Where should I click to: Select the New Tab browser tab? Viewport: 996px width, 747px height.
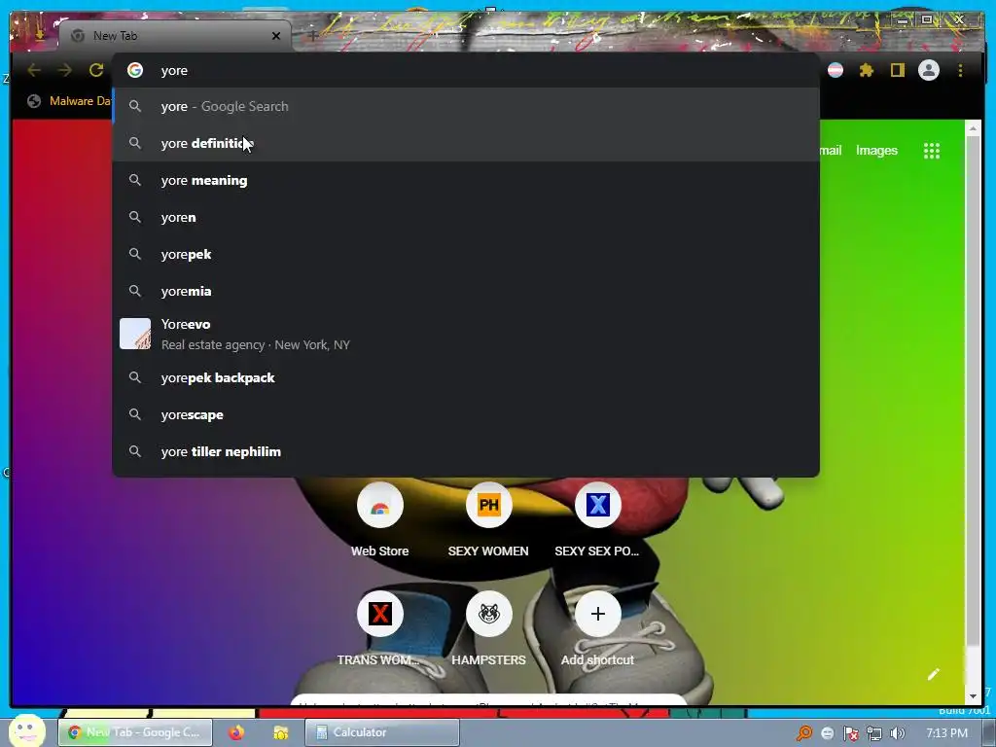[175, 36]
